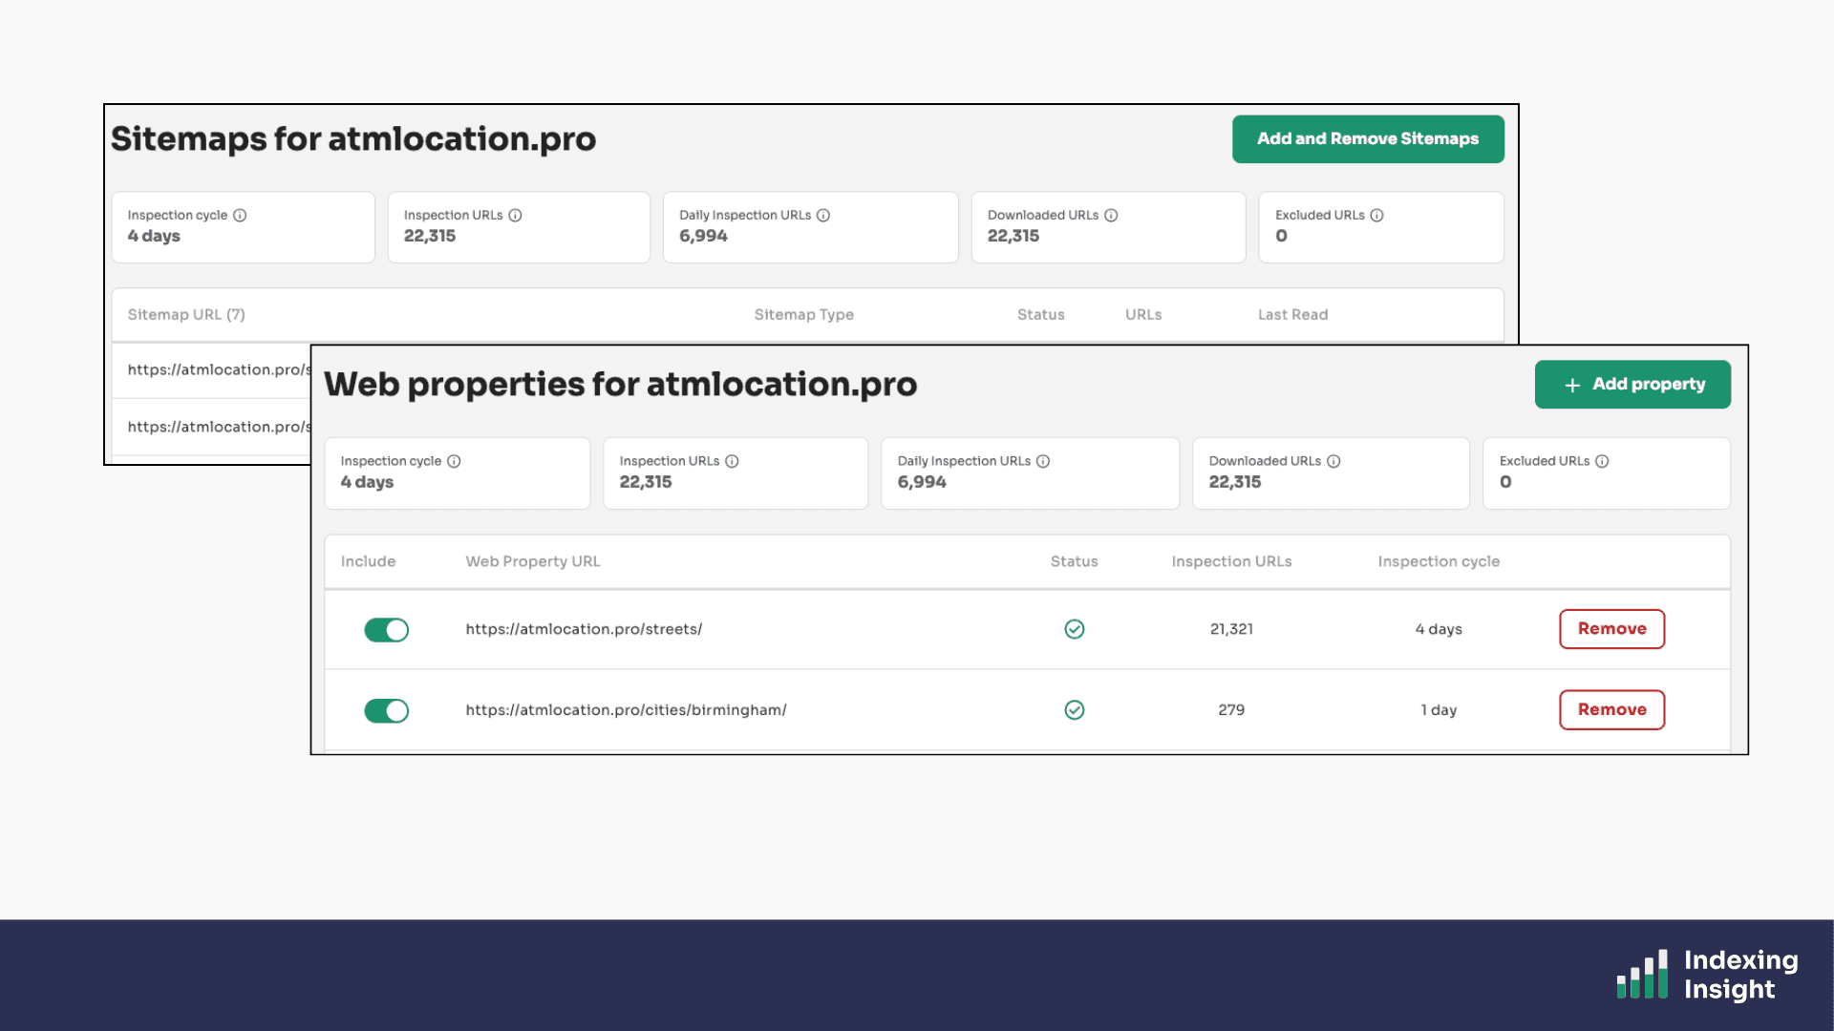Toggle off the streets web property
Screen dimensions: 1834x1031
(x=386, y=630)
